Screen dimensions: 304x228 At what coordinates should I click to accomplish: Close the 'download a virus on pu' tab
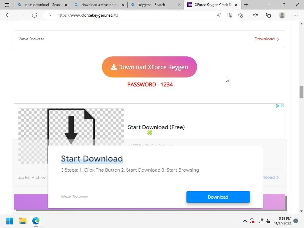(x=123, y=5)
